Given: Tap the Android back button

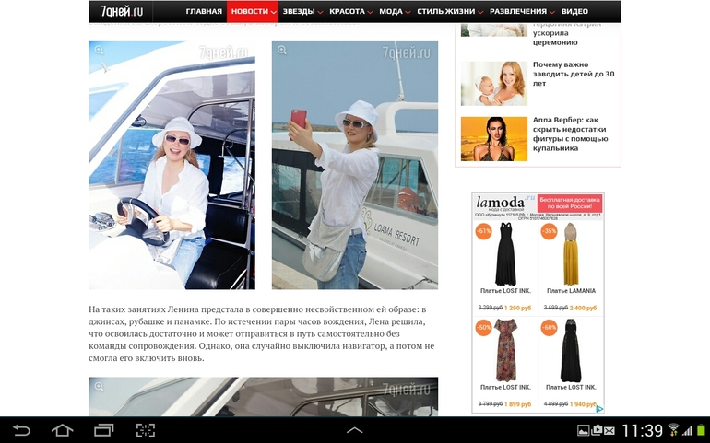Looking at the screenshot, I should [21, 430].
